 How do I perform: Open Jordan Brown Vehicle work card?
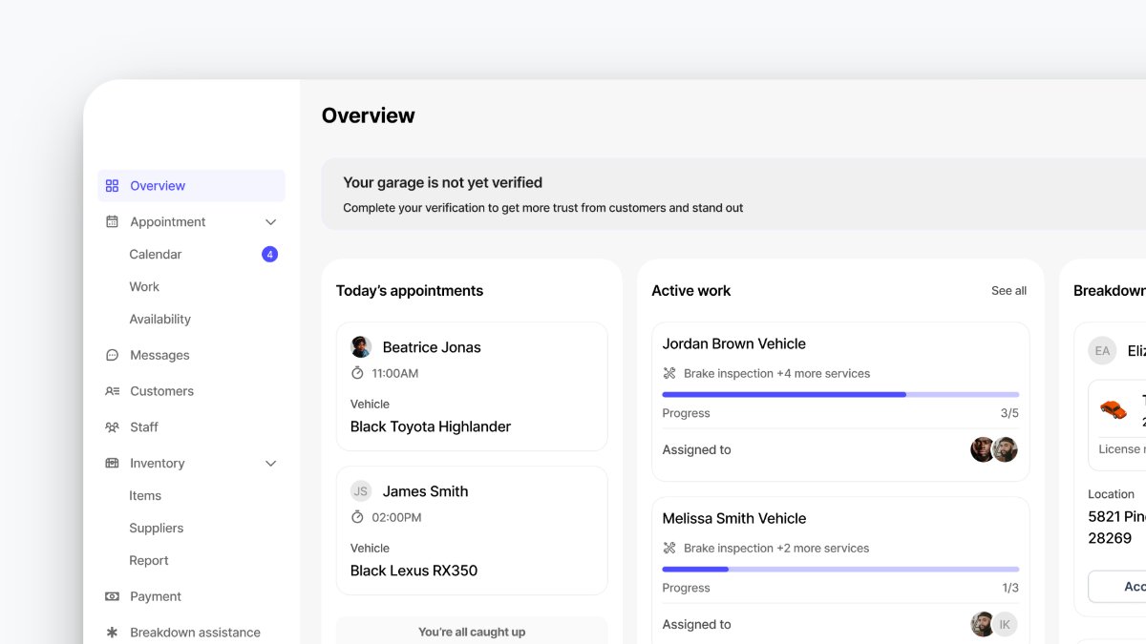840,402
